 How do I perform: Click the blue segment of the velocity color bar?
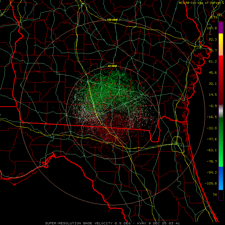pos(221,178)
